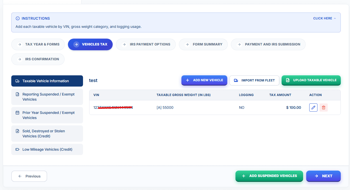Click the pencil edit icon for the vehicle

313,108
